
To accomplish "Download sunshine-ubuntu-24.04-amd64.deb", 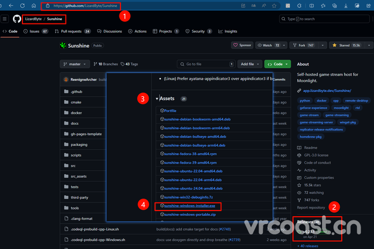I will 193,188.
